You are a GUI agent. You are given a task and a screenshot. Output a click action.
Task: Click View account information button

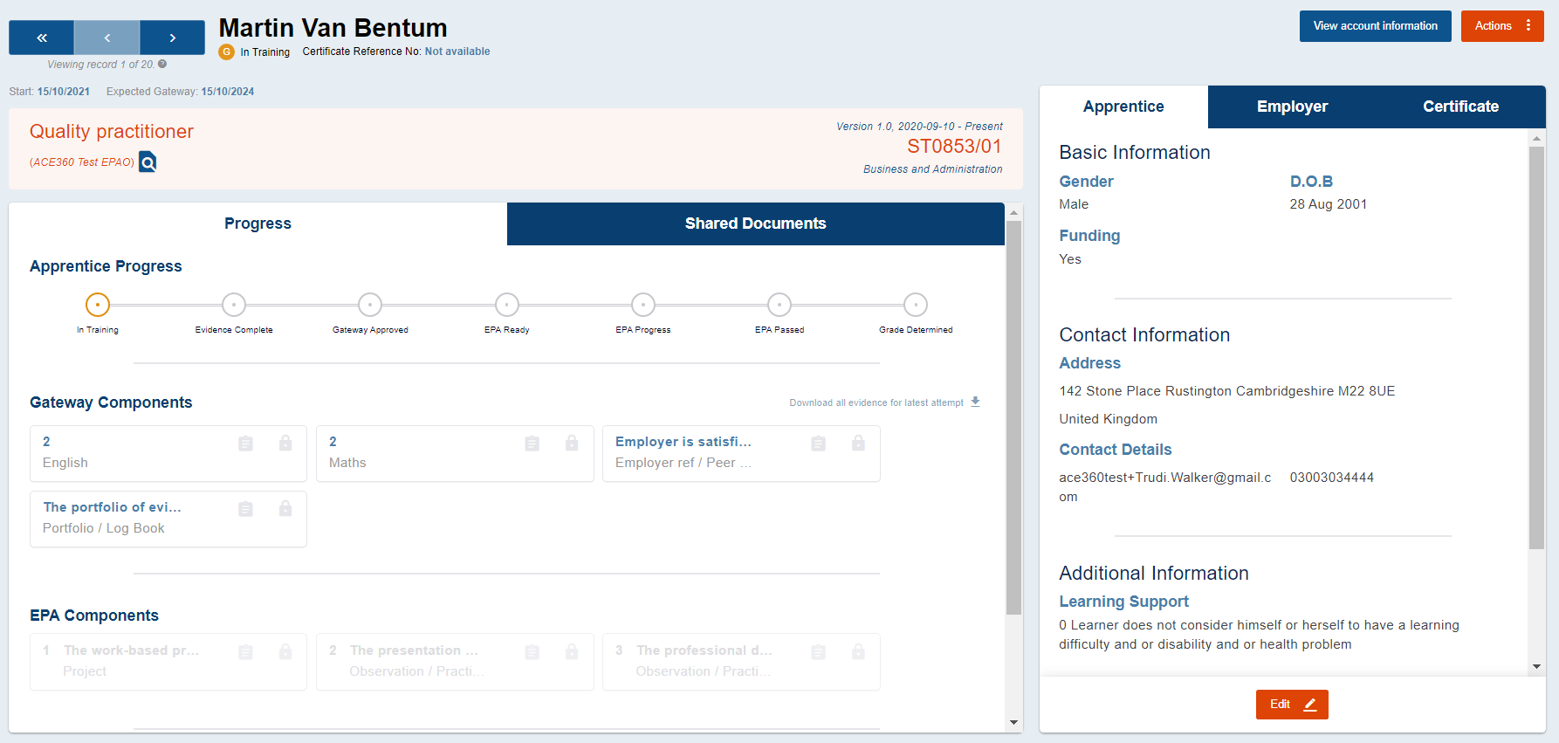point(1375,26)
